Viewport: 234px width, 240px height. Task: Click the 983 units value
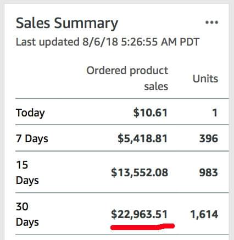click(x=209, y=172)
